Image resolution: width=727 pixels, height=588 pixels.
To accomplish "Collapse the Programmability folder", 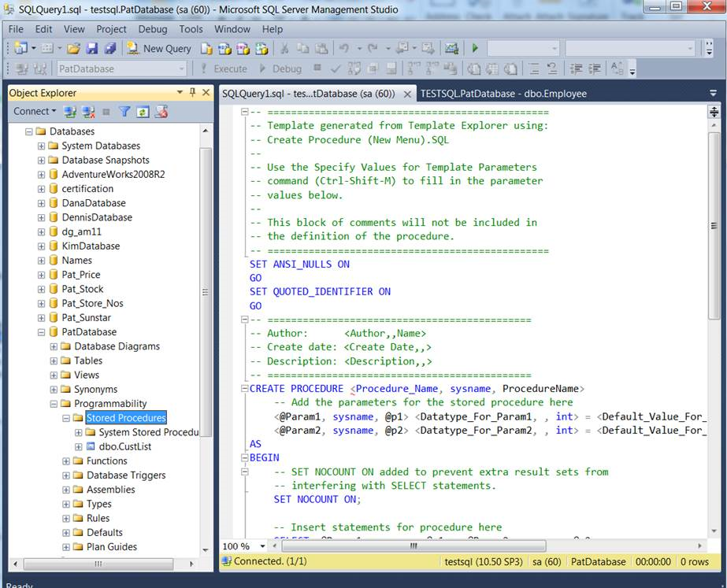I will [54, 404].
